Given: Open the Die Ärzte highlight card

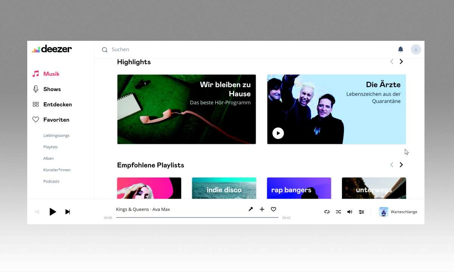Looking at the screenshot, I should point(337,109).
